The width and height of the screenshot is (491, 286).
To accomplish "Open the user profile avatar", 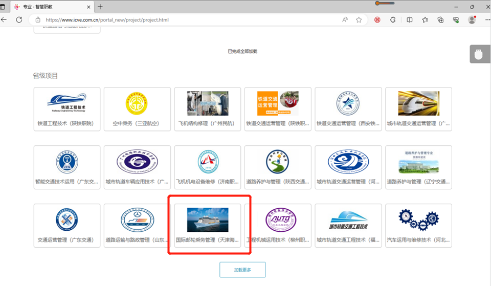I will (x=472, y=20).
